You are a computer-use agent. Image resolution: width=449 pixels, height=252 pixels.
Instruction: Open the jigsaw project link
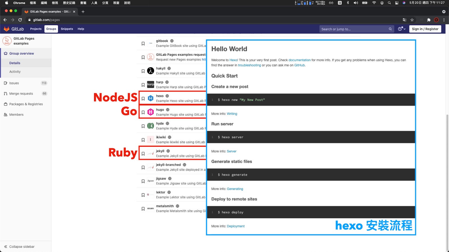tap(161, 179)
